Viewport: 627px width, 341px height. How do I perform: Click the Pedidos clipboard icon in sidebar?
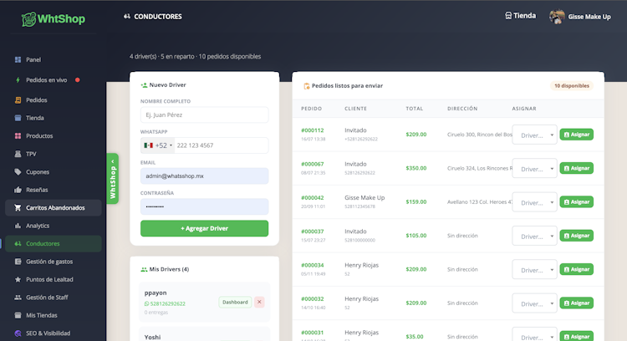tap(18, 100)
